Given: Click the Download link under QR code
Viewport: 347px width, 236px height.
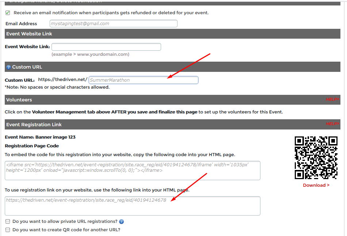Looking at the screenshot, I should point(316,185).
